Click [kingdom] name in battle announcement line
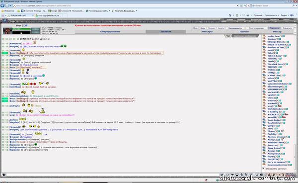Screen dimensions: 298x183 click(x=14, y=122)
